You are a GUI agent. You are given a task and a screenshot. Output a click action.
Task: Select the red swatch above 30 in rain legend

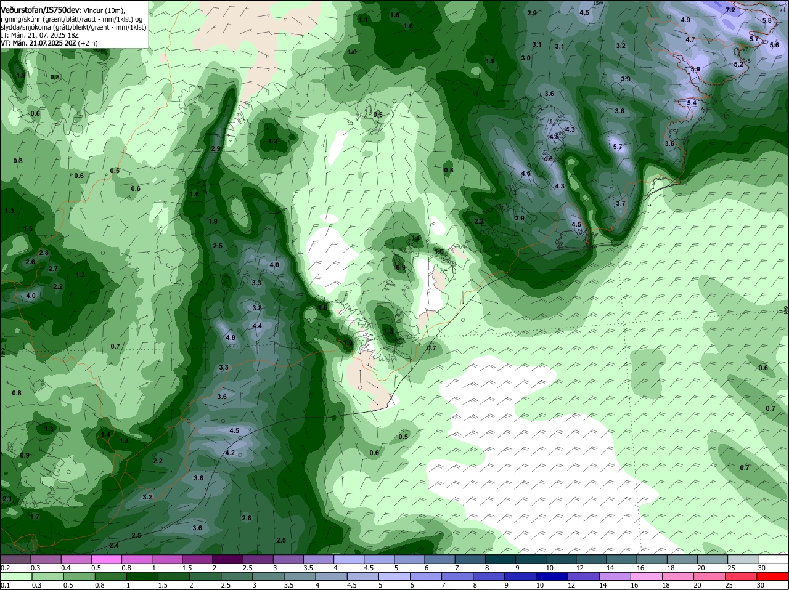click(x=773, y=576)
